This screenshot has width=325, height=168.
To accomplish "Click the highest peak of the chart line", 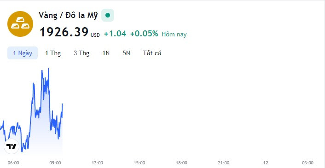I will 48,69.
